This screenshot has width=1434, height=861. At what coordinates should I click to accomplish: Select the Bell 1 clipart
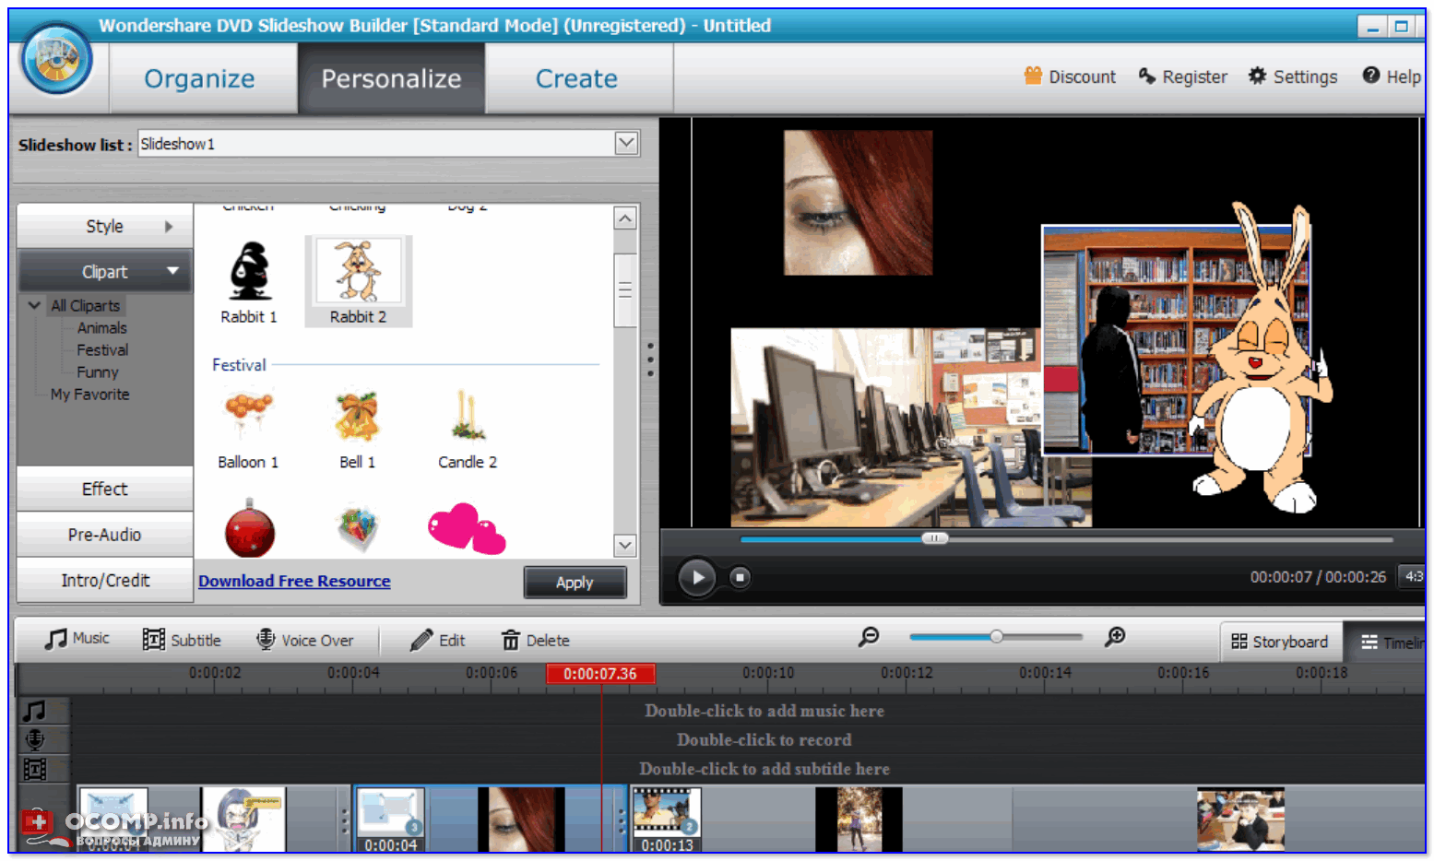pos(358,430)
